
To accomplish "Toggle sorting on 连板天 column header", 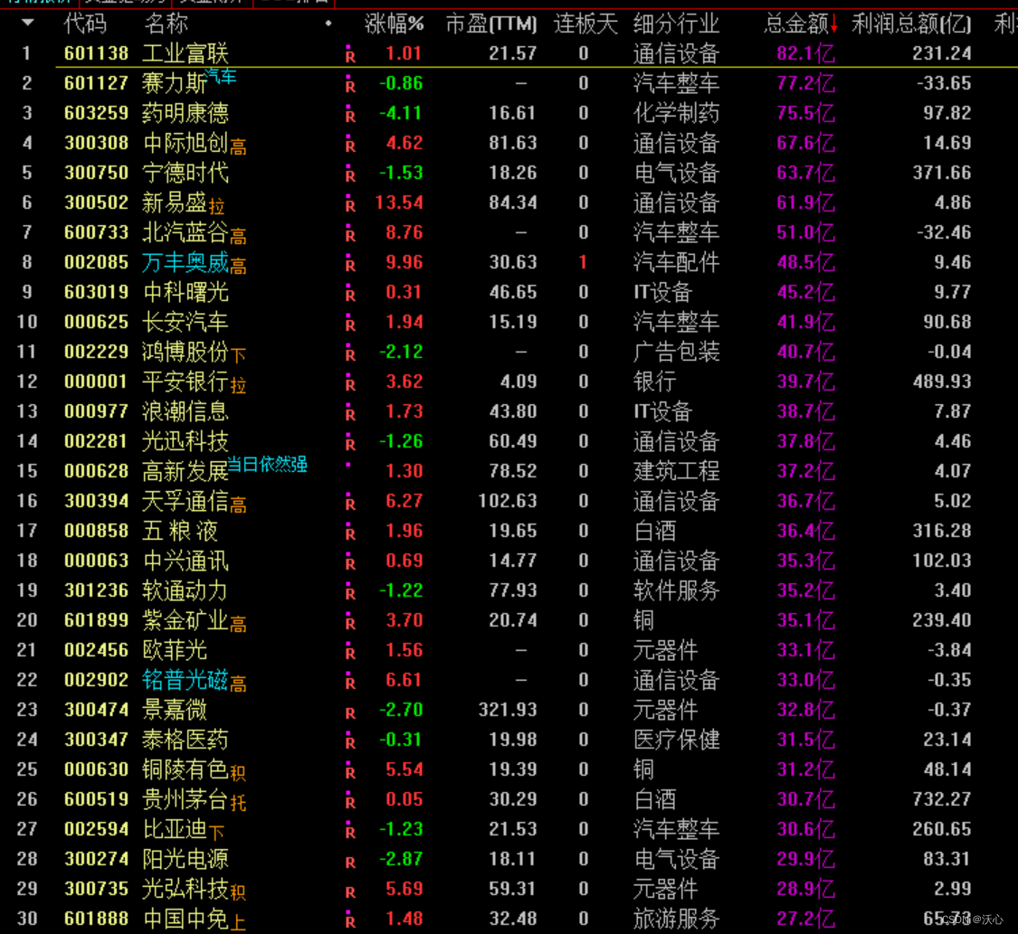I will [x=585, y=24].
